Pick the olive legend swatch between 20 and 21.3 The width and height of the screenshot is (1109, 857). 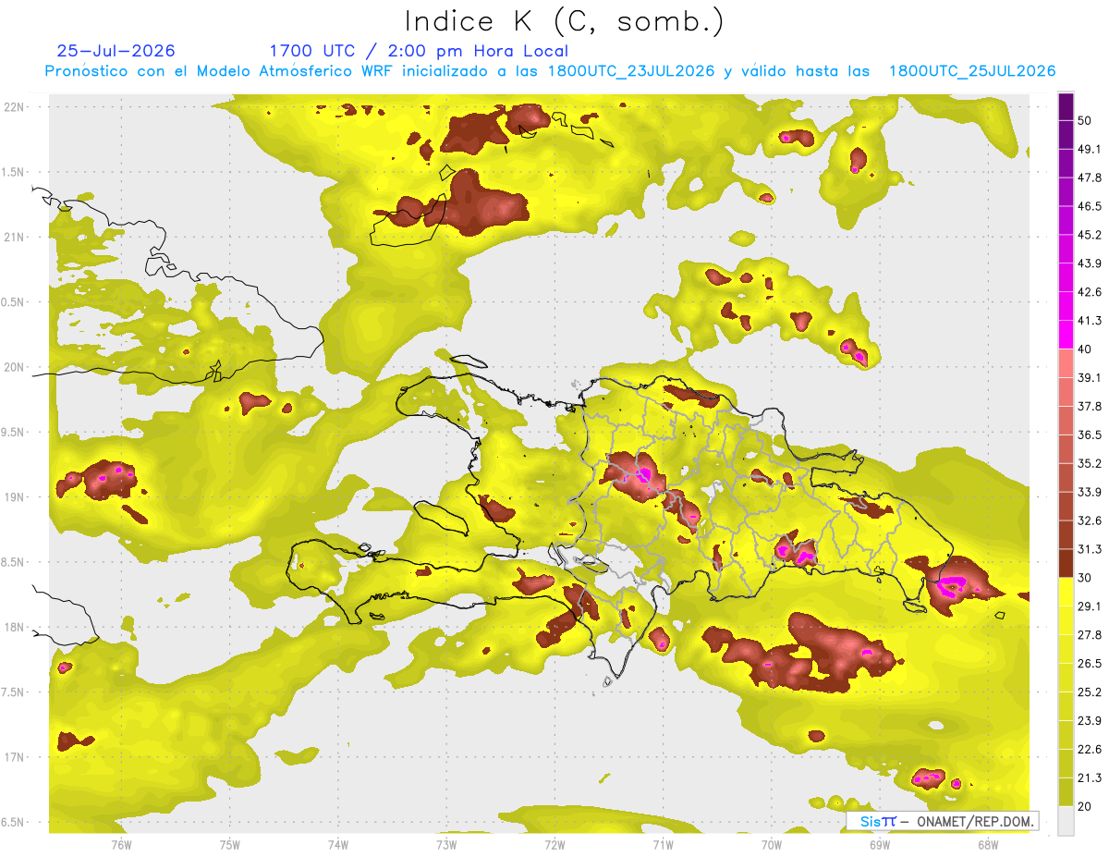[1066, 792]
